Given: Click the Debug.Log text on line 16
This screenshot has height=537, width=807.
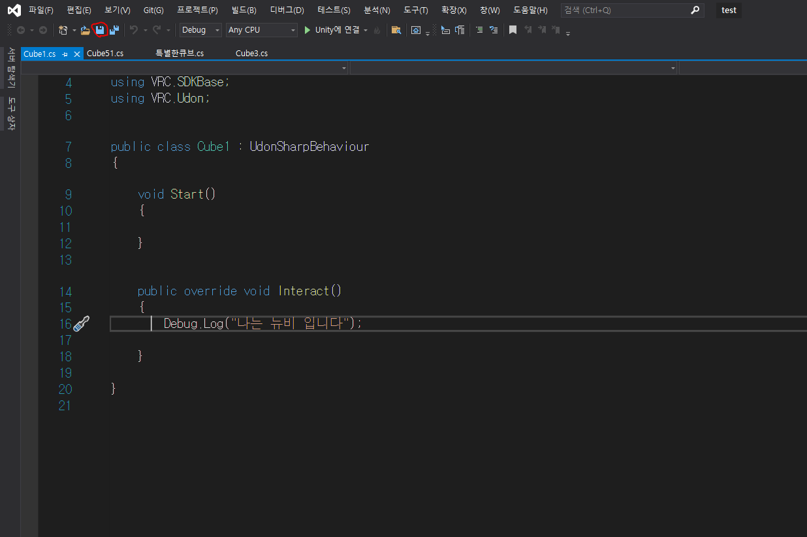Looking at the screenshot, I should click(193, 323).
